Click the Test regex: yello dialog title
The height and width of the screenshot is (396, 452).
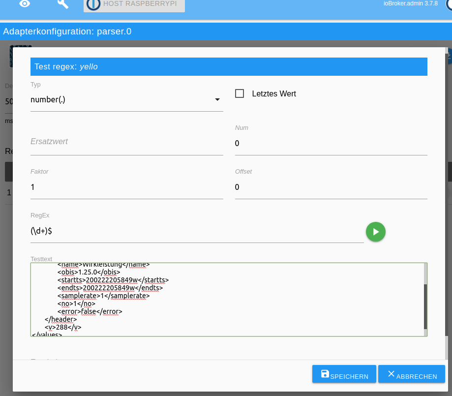pyautogui.click(x=66, y=66)
